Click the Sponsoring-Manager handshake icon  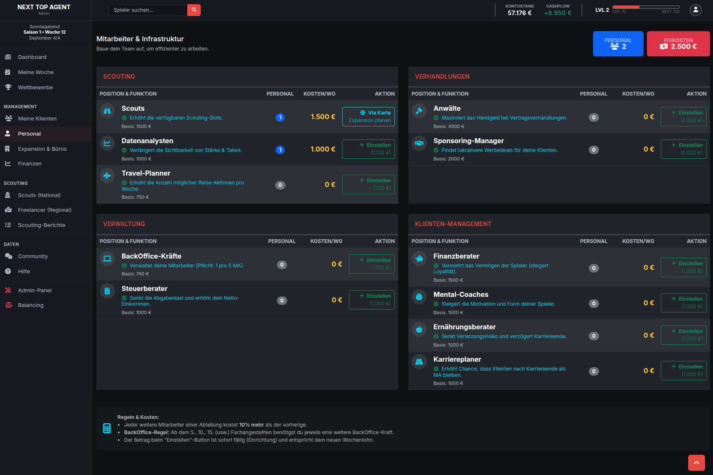point(419,143)
